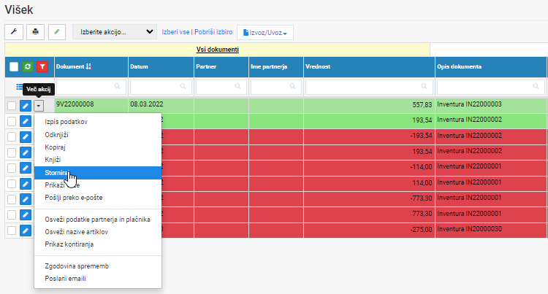Expand the Izvoz/Uvoz dropdown button
The image size is (548, 294).
pos(265,33)
